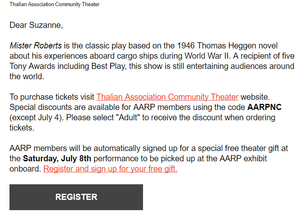Click the phrase 'Thomas Heggen novel'
This screenshot has width=307, height=220.
coord(237,46)
